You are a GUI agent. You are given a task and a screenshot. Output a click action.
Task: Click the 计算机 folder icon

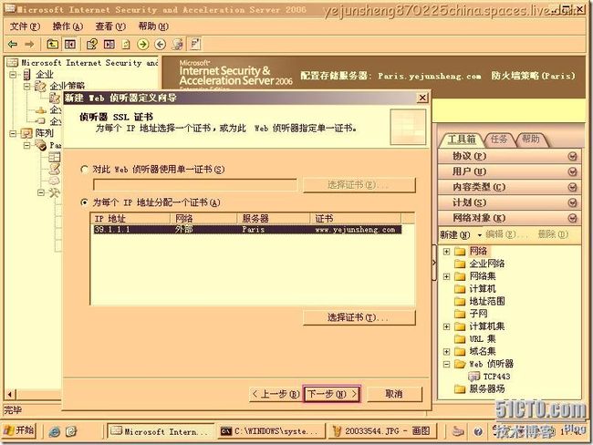460,289
